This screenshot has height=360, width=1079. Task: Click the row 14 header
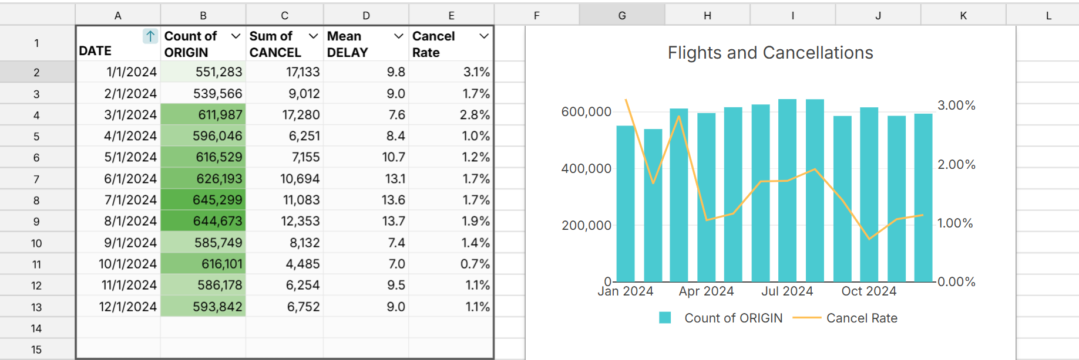tap(36, 328)
